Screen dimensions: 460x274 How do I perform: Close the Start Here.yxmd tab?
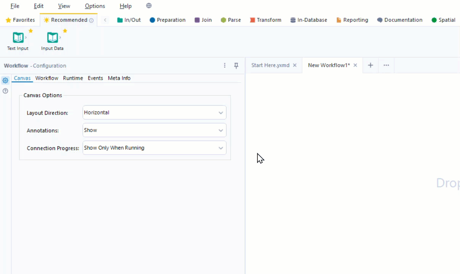[x=294, y=65]
